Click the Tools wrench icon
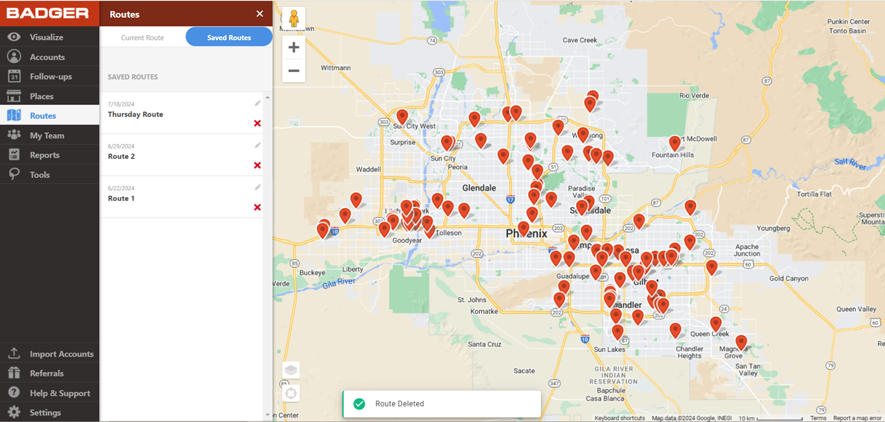The height and width of the screenshot is (422, 885). [x=14, y=174]
